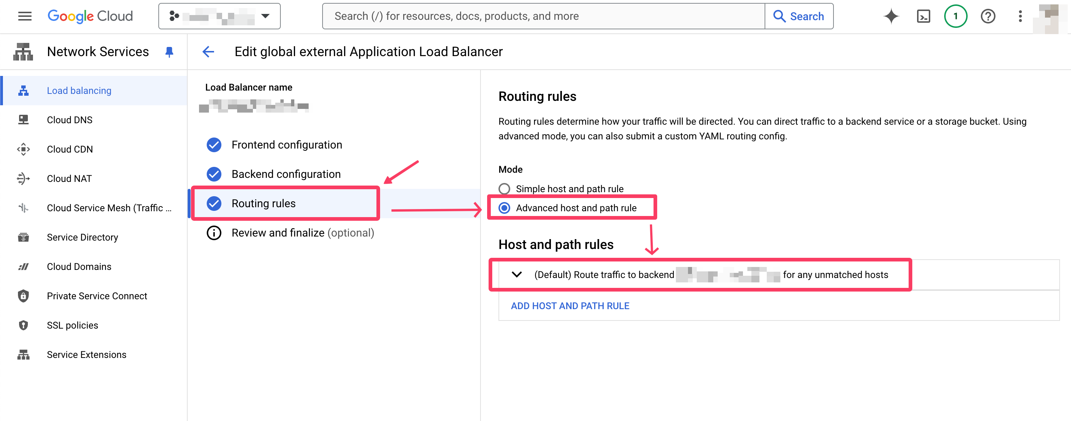
Task: Click the Review and finalize info icon
Action: click(214, 233)
